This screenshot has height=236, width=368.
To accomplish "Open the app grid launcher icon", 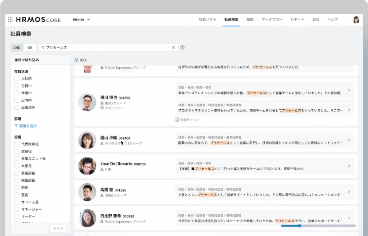I will point(10,20).
